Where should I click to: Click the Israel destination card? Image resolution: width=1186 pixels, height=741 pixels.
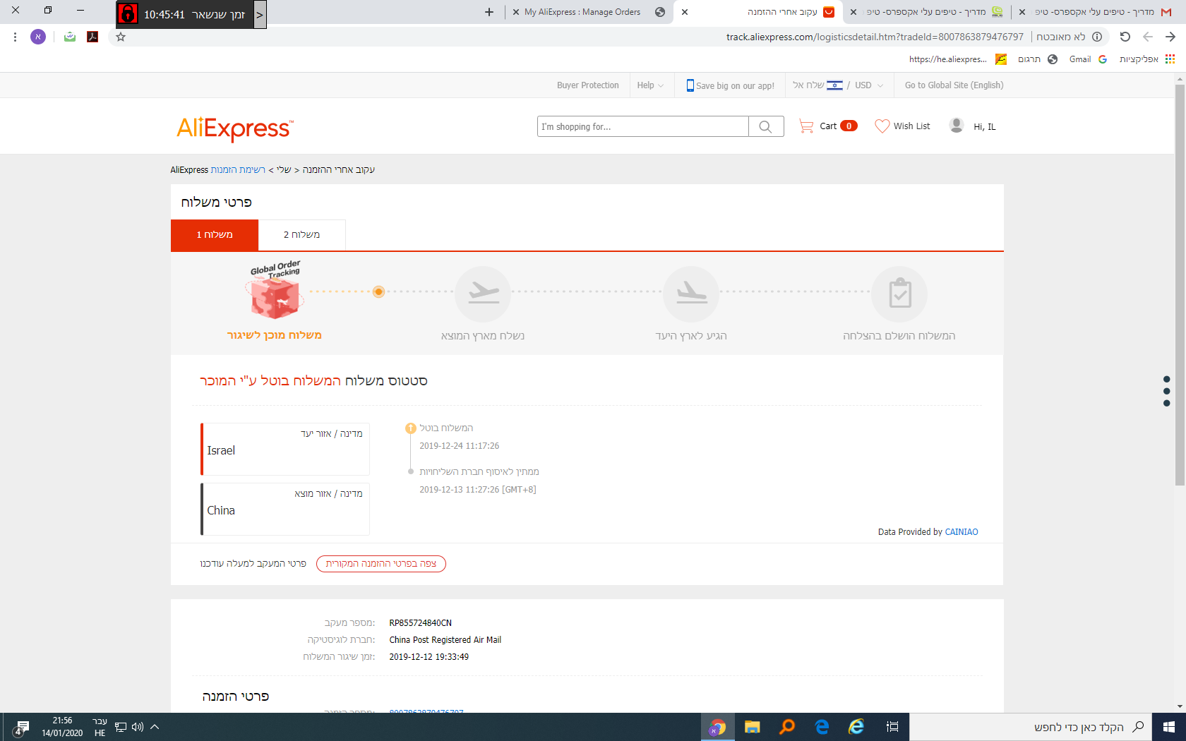pyautogui.click(x=285, y=449)
